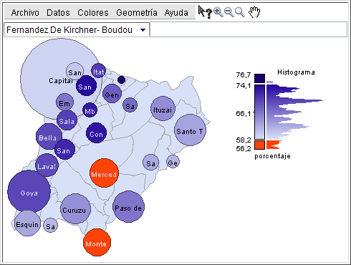Select the large Goya circle
351x265 pixels.
tap(29, 191)
